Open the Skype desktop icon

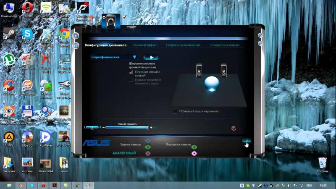(x=27, y=36)
